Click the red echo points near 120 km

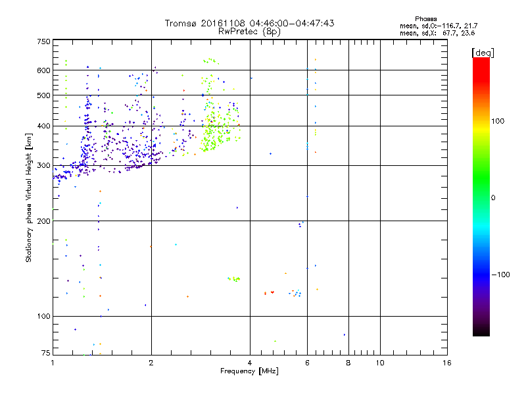pyautogui.click(x=269, y=293)
